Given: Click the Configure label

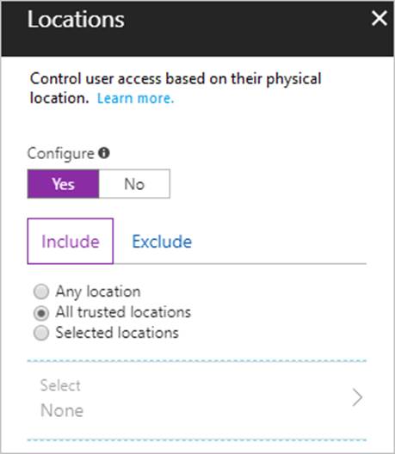Looking at the screenshot, I should click(x=61, y=153).
